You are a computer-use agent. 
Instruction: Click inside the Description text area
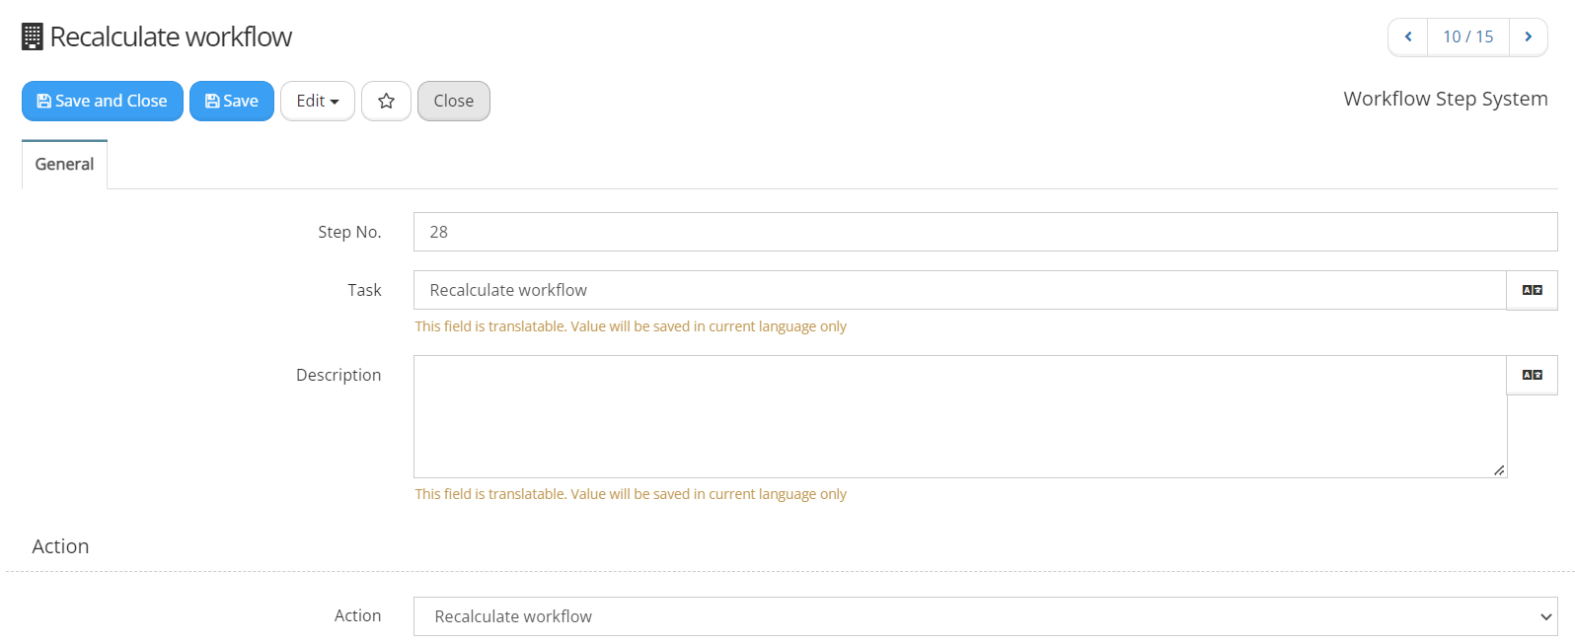click(x=959, y=416)
